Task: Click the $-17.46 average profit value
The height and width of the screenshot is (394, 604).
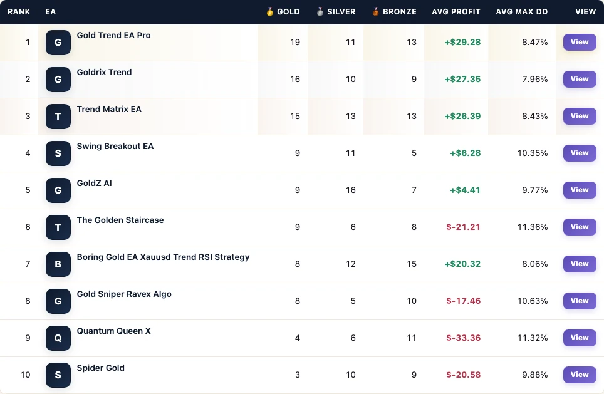Action: point(464,301)
